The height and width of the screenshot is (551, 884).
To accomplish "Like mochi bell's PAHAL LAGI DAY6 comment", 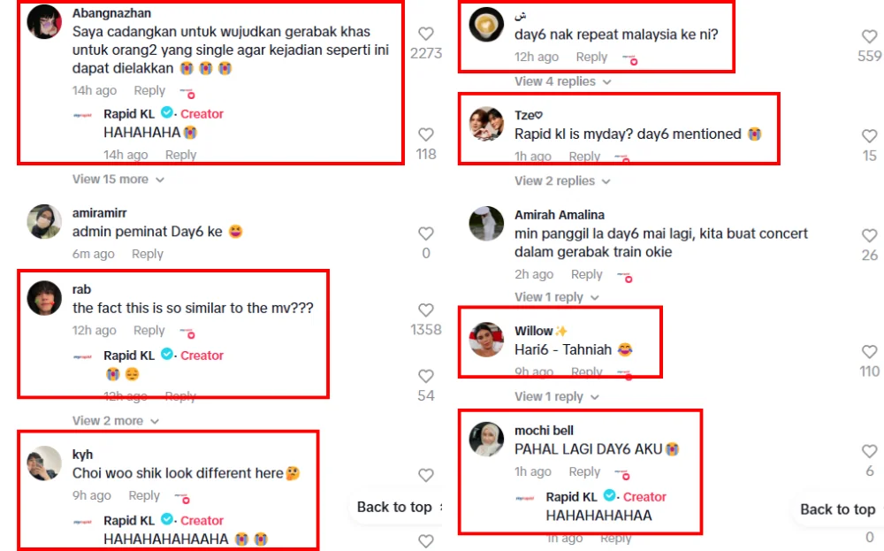I will coord(869,451).
